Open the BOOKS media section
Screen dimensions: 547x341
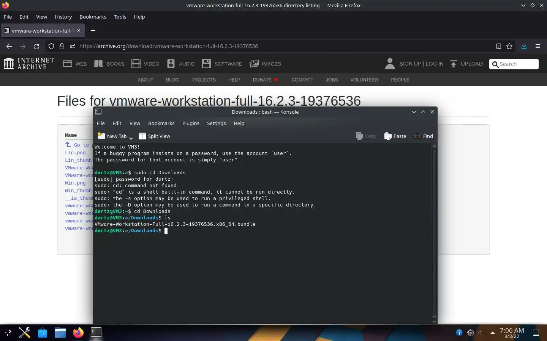click(109, 64)
